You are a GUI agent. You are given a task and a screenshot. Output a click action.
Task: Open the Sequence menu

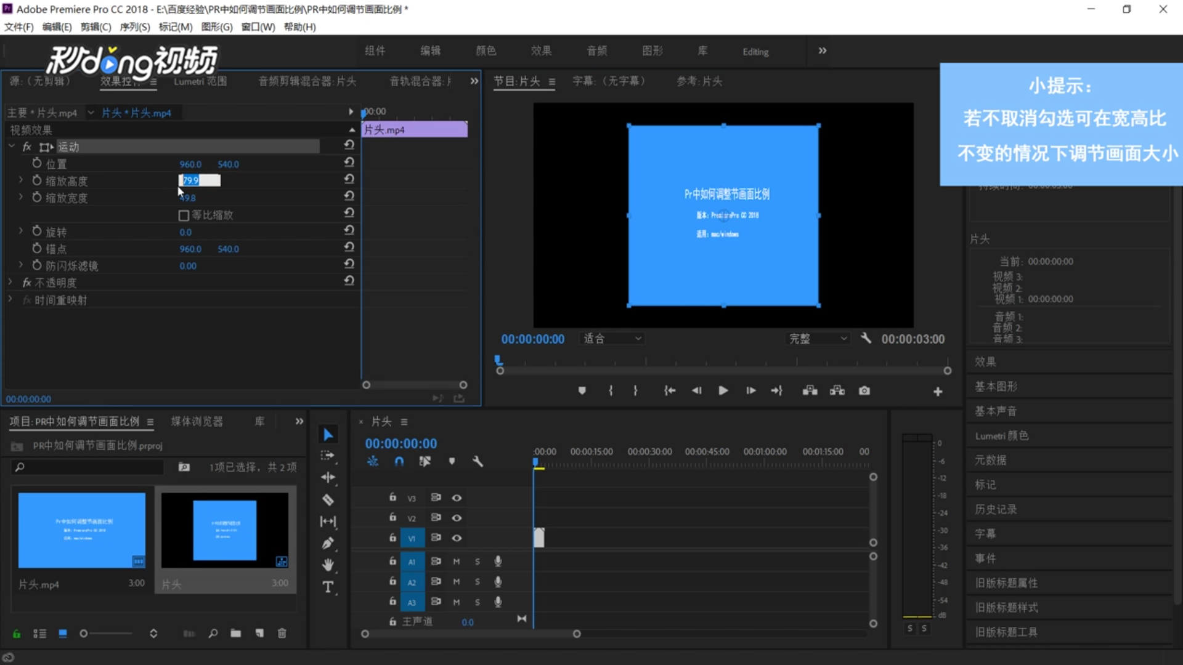135,26
